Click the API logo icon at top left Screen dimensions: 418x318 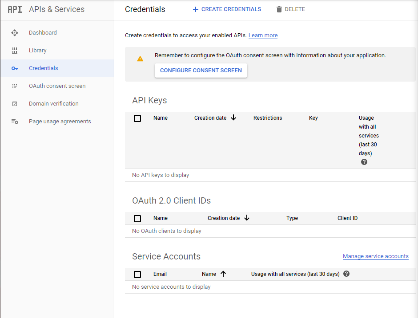(15, 9)
